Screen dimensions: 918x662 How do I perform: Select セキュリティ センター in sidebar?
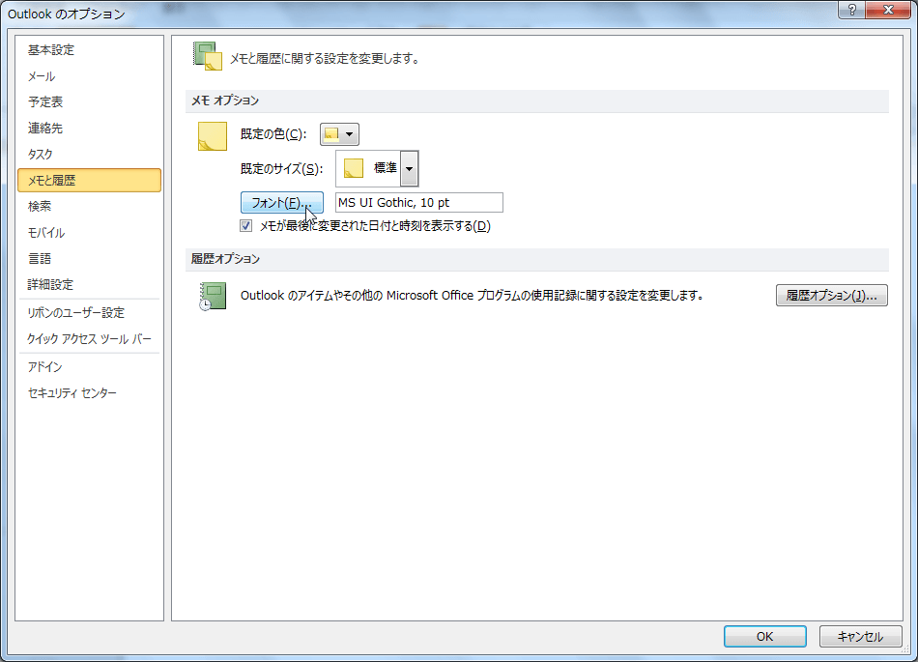pyautogui.click(x=72, y=393)
